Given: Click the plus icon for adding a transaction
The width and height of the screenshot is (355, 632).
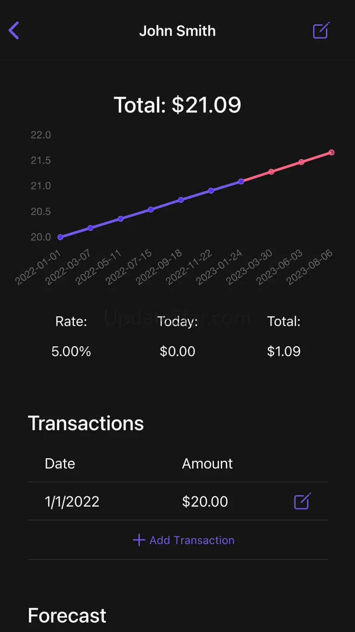Looking at the screenshot, I should tap(139, 540).
